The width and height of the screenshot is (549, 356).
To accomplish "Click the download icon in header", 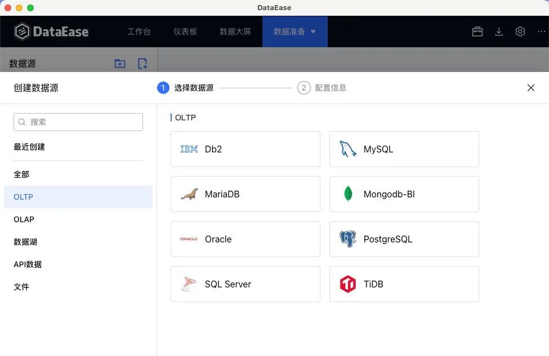I will tap(498, 31).
